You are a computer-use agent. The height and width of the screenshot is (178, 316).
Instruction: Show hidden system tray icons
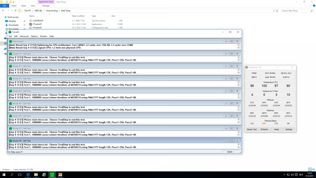click(284, 175)
